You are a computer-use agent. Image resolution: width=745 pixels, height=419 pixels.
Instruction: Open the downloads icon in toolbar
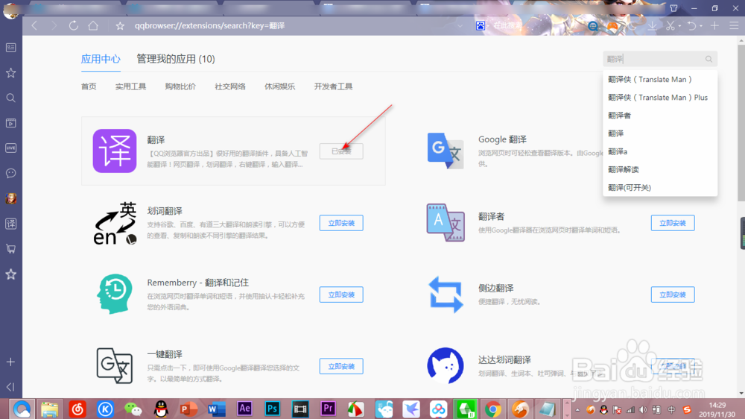(653, 25)
